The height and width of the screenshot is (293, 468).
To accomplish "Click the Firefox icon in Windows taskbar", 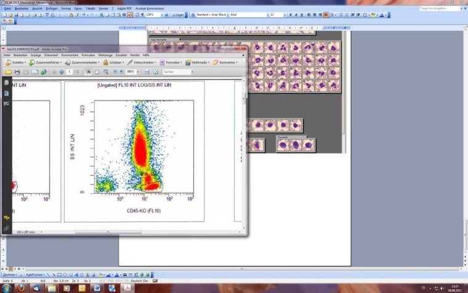I will [22, 287].
